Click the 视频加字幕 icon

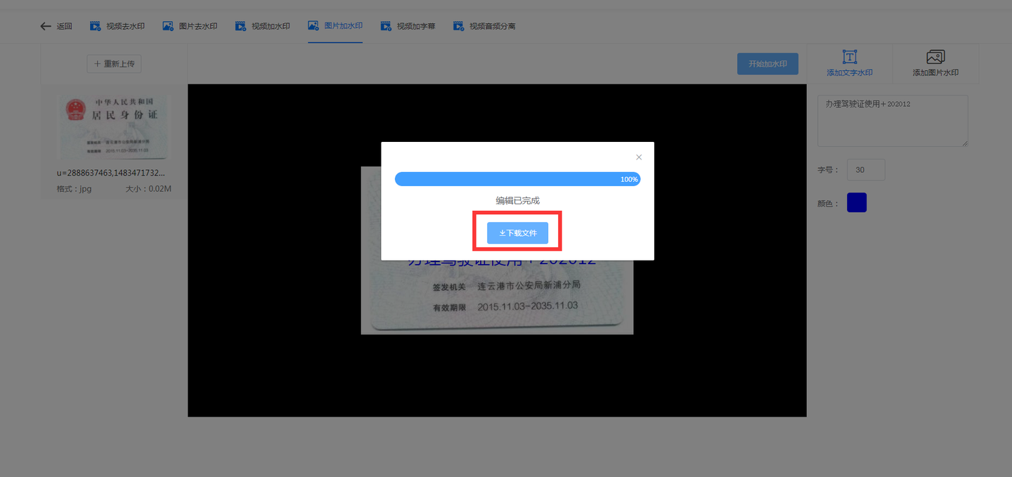click(386, 26)
